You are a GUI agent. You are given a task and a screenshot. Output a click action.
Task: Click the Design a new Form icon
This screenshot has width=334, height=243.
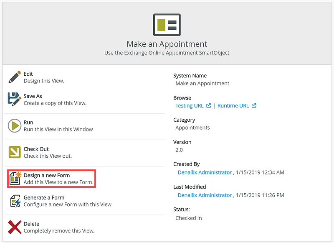point(15,179)
